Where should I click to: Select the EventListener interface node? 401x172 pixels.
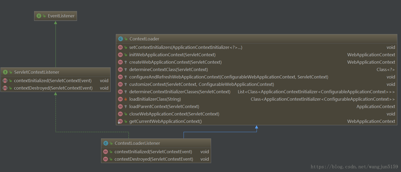point(56,16)
